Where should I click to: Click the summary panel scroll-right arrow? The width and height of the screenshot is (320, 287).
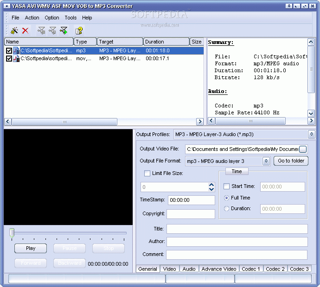[311, 121]
